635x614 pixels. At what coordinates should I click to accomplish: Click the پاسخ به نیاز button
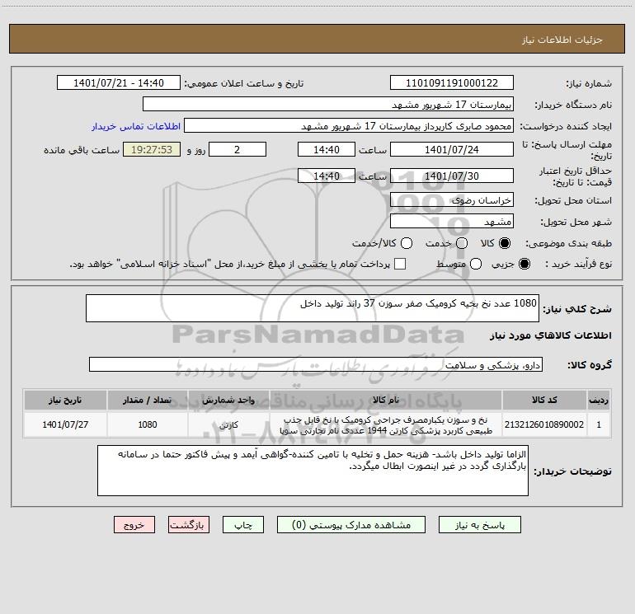point(480,525)
